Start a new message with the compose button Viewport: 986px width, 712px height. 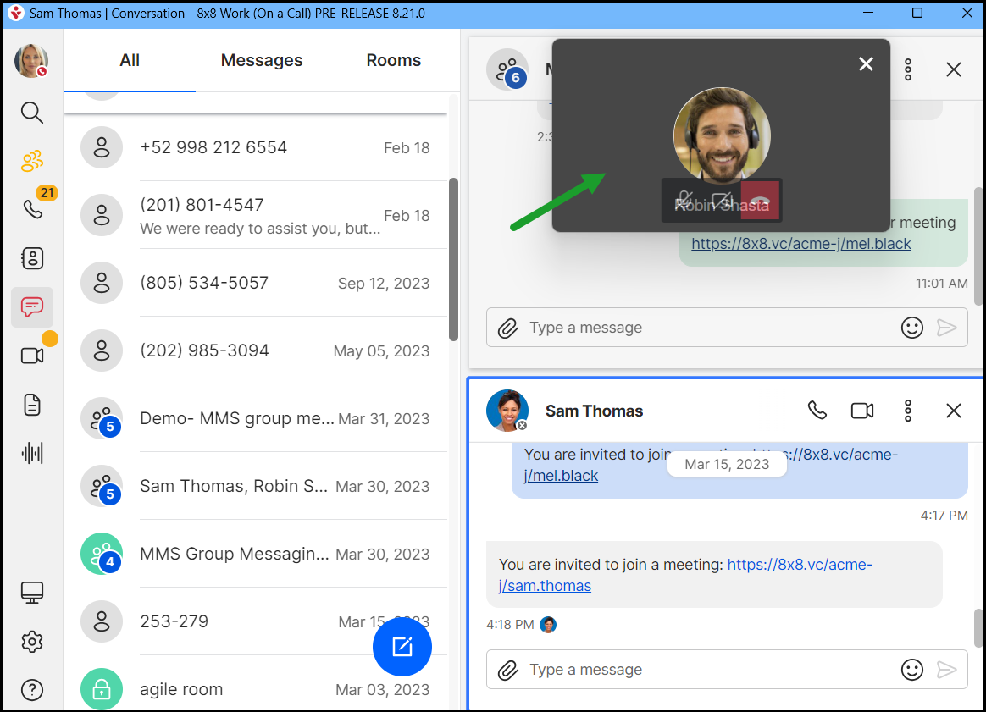tap(402, 647)
